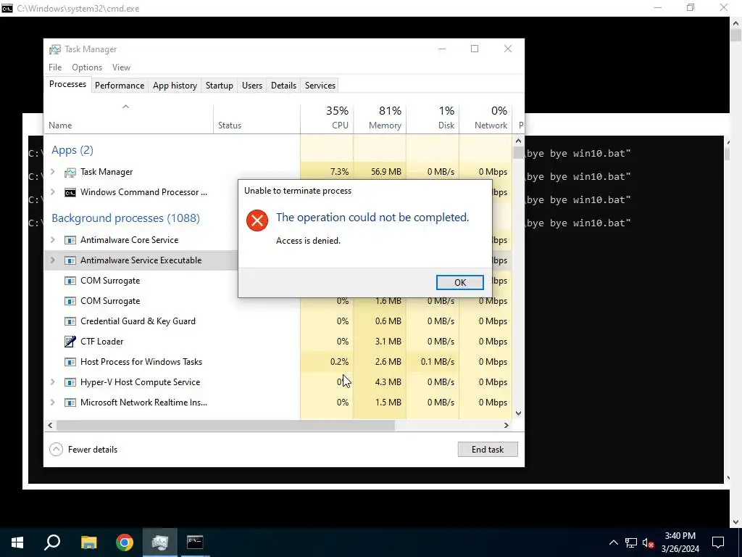
Task: Select the CTF Loader process row
Action: (x=278, y=342)
